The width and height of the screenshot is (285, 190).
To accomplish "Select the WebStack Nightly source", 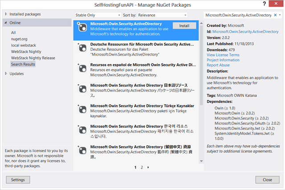I will pyautogui.click(x=26, y=52).
